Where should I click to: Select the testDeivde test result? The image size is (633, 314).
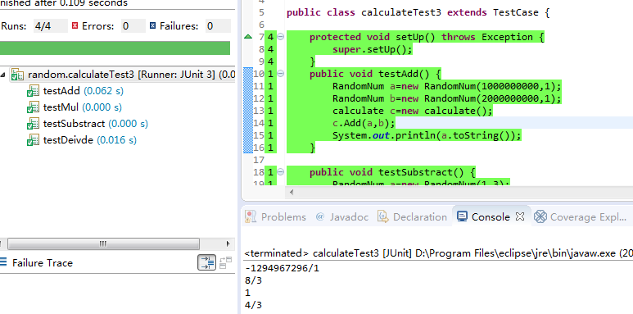tap(82, 140)
